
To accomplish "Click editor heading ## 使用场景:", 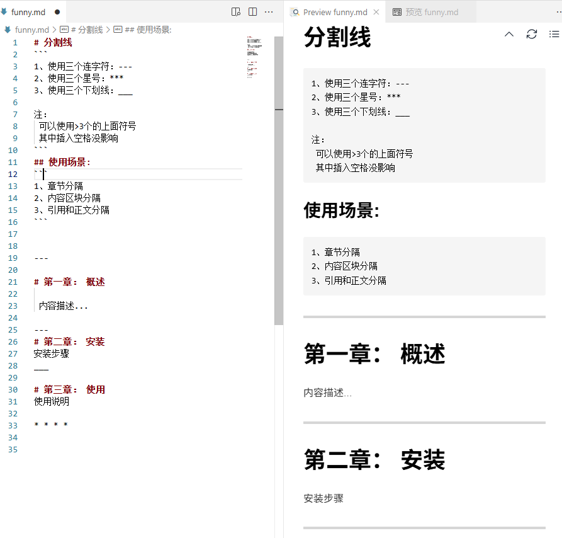I will pyautogui.click(x=62, y=162).
